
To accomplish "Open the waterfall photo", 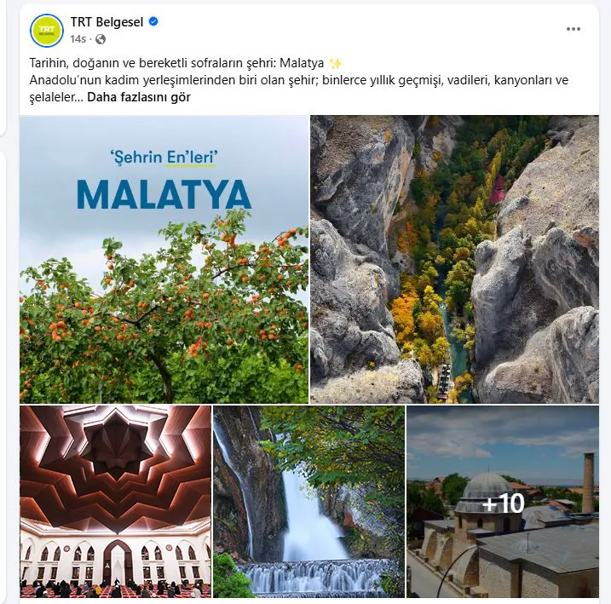I will [308, 502].
